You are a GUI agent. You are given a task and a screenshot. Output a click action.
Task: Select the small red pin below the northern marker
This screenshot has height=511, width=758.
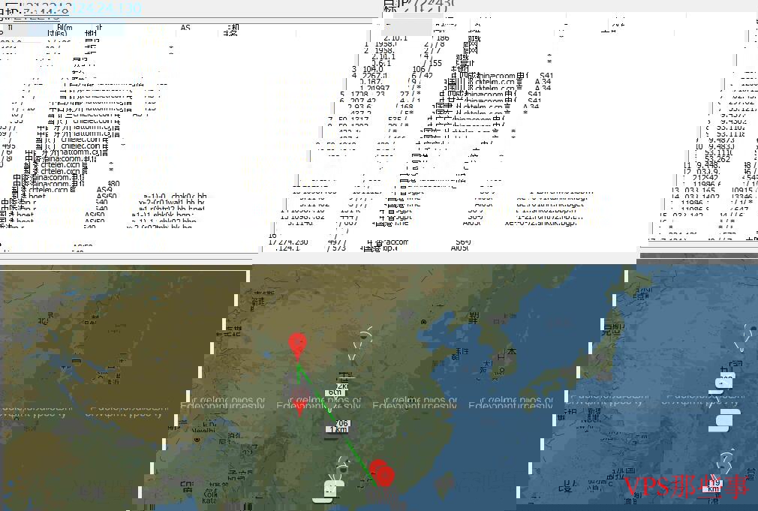[299, 407]
